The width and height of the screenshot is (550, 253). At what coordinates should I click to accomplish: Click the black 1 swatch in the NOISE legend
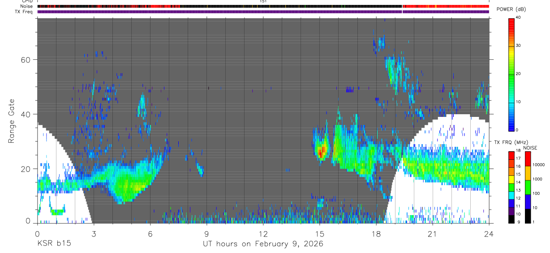[x=528, y=216]
